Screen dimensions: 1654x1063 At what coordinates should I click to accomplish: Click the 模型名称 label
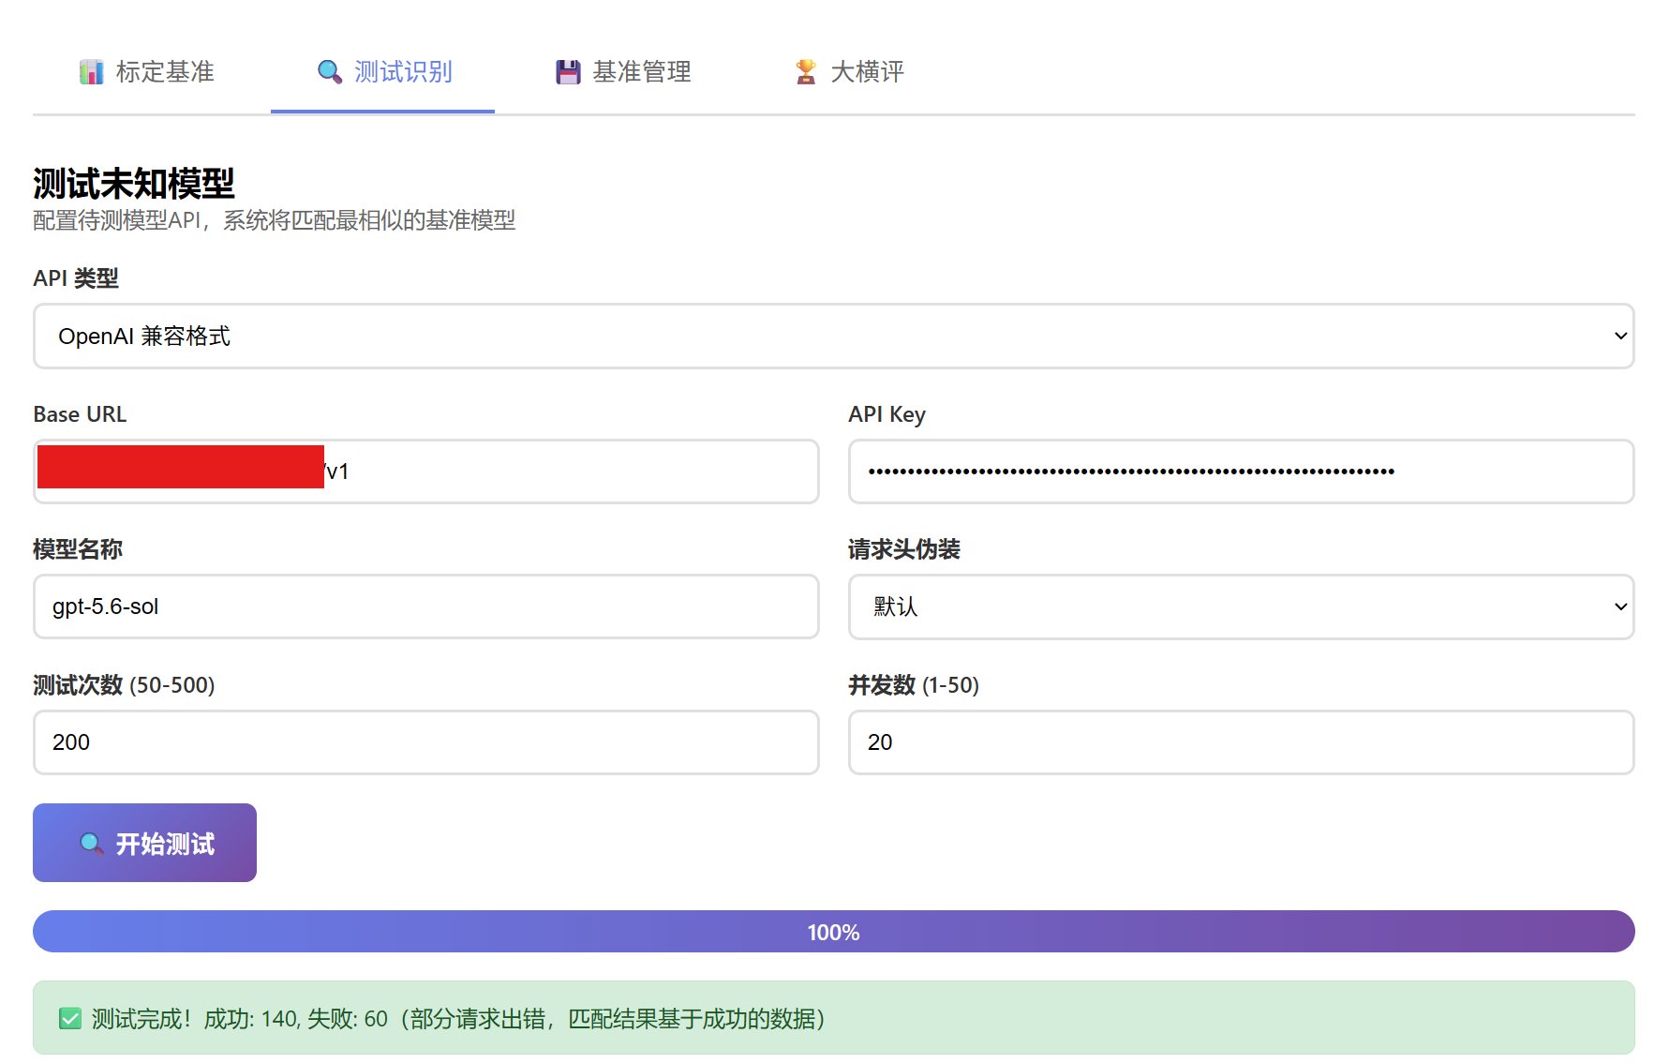[x=78, y=549]
